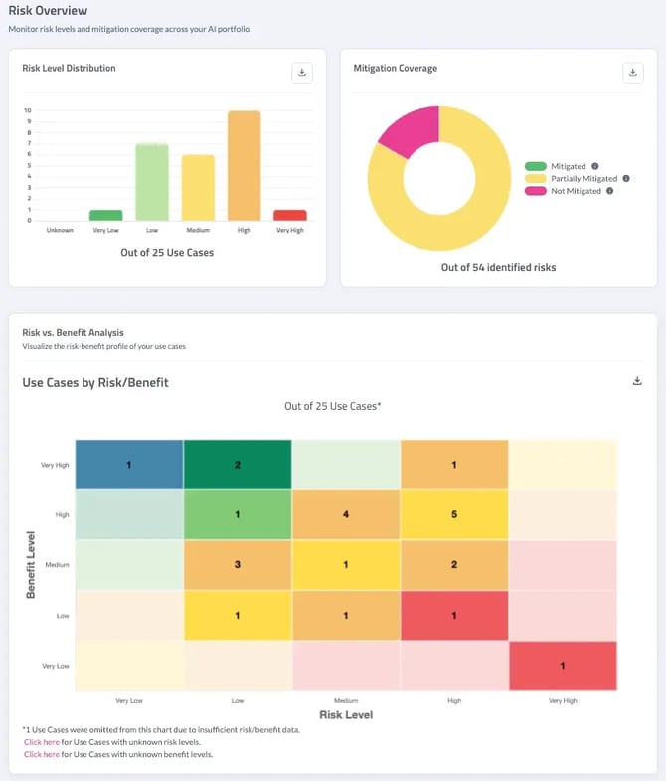
Task: Open the heatmap cell showing 4
Action: pyautogui.click(x=346, y=514)
